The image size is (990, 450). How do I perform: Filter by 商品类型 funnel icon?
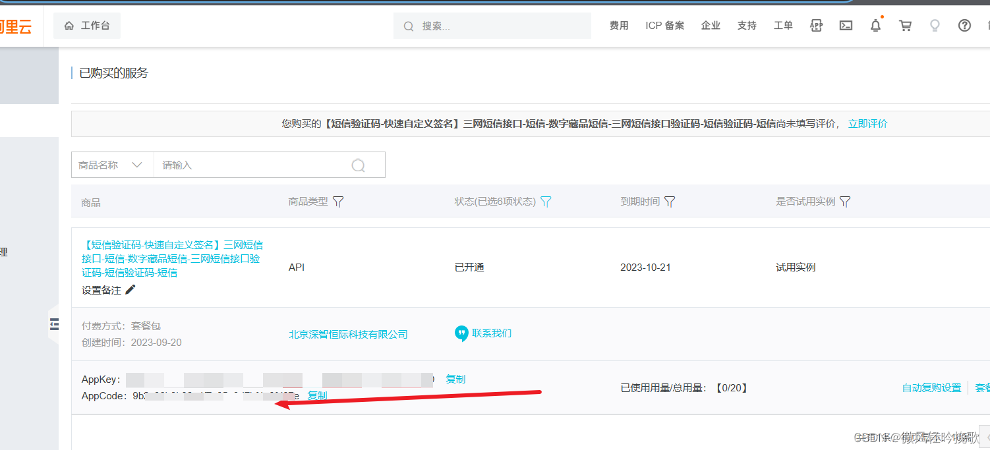[338, 202]
